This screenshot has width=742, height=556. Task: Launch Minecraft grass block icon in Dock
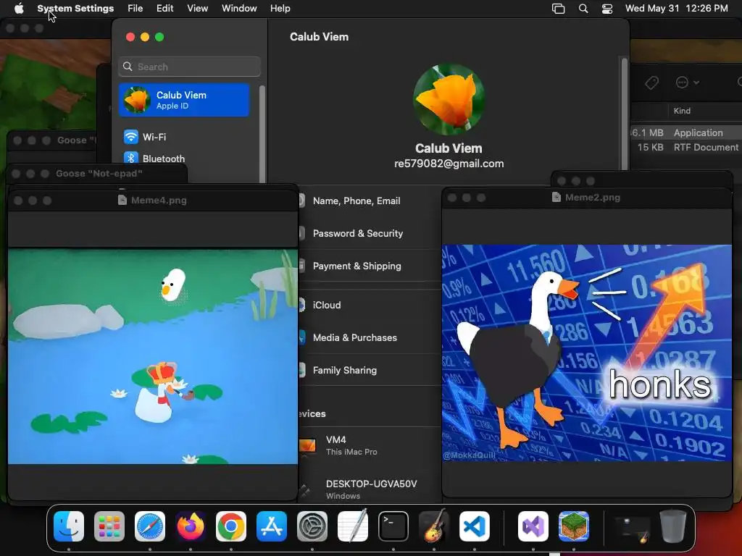574,526
